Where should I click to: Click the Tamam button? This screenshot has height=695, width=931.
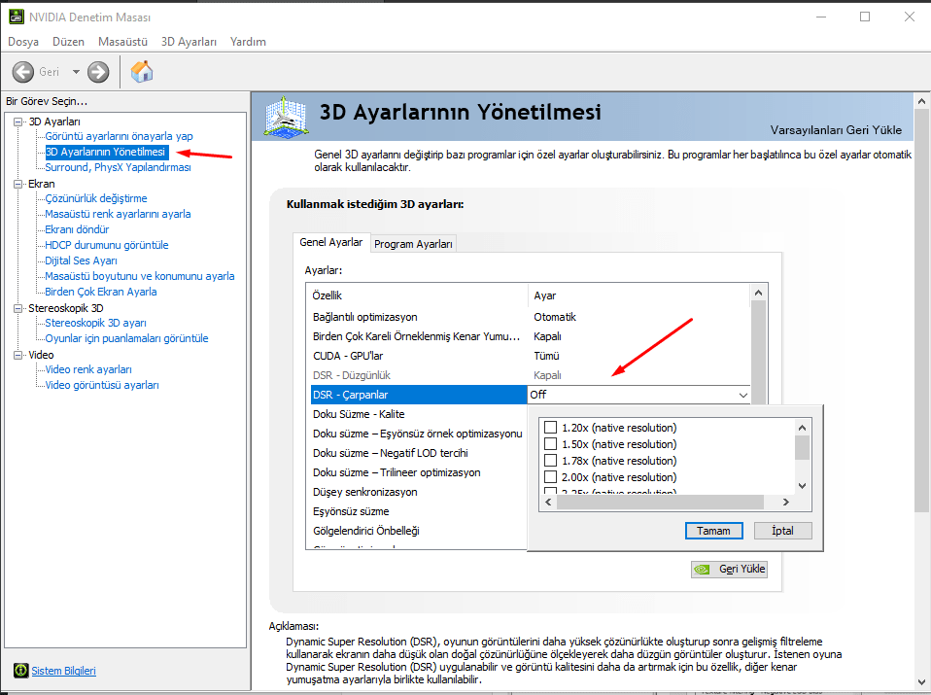(x=713, y=531)
